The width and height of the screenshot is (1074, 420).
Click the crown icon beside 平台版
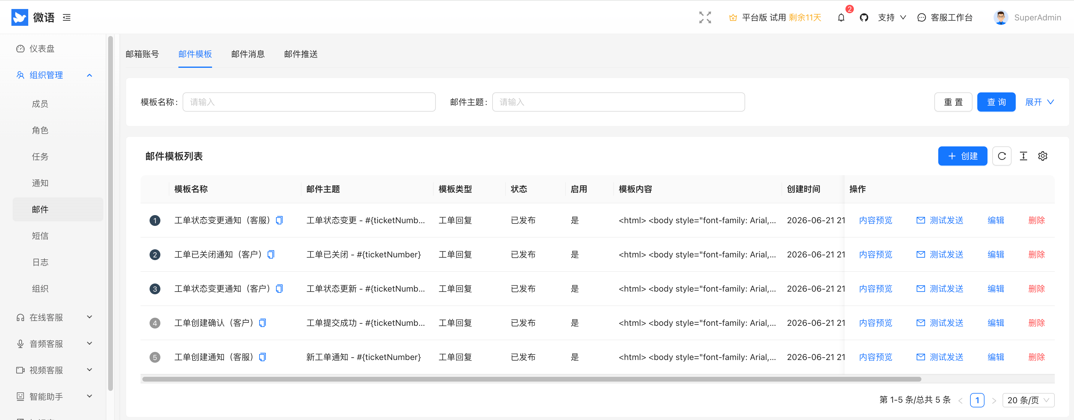click(x=733, y=17)
